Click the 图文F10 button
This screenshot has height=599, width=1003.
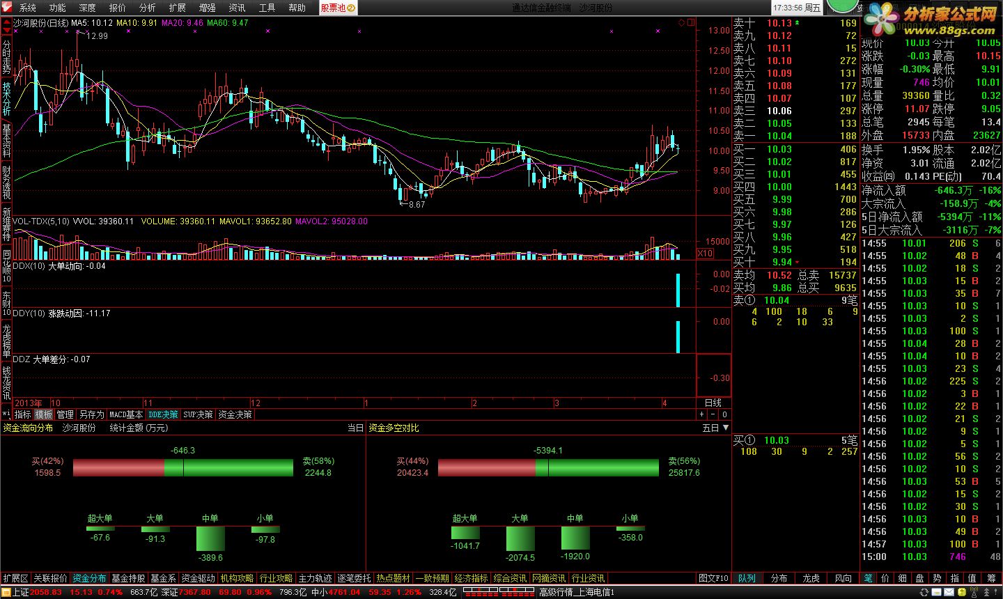713,578
